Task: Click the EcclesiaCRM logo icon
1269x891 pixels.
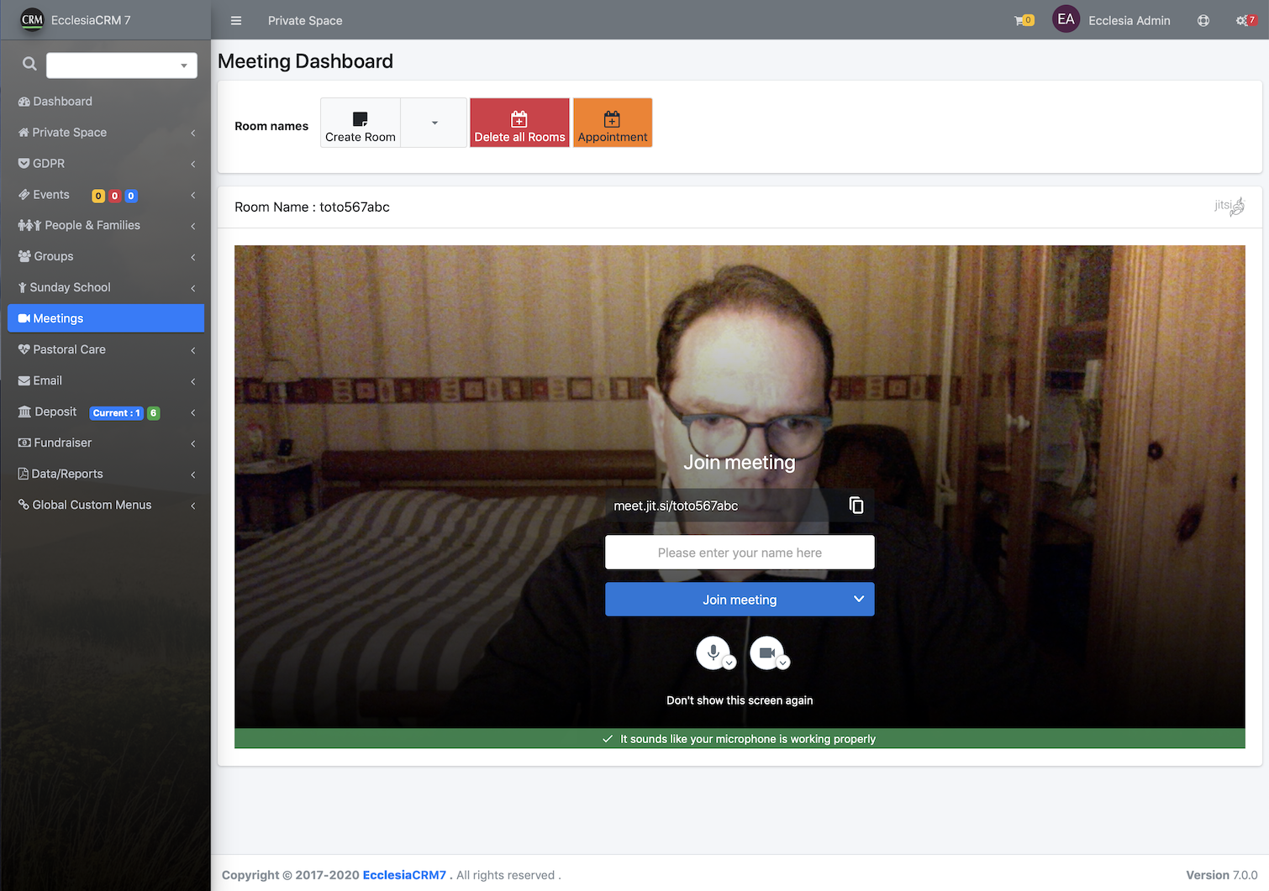Action: click(x=32, y=19)
